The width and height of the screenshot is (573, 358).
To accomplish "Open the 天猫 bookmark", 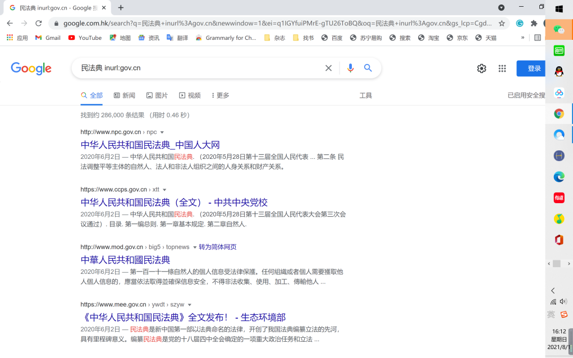I will click(x=486, y=38).
